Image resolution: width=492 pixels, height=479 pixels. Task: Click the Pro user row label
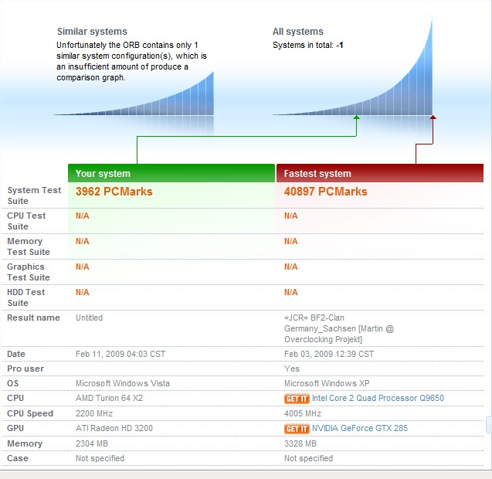(25, 369)
